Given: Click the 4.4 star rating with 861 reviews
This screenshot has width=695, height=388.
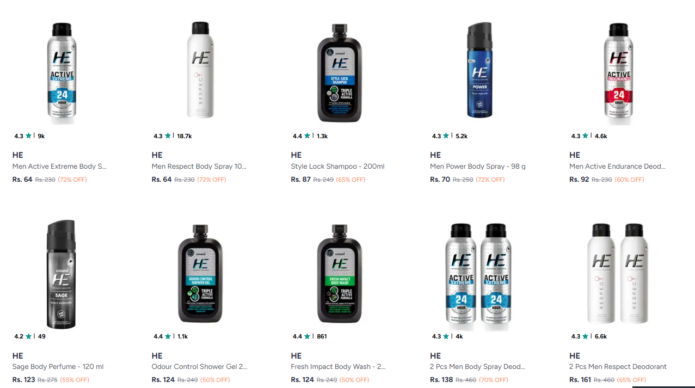Looking at the screenshot, I should [x=310, y=336].
